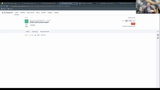Click the browser forward arrow
The height and width of the screenshot is (90, 160).
[4, 6]
